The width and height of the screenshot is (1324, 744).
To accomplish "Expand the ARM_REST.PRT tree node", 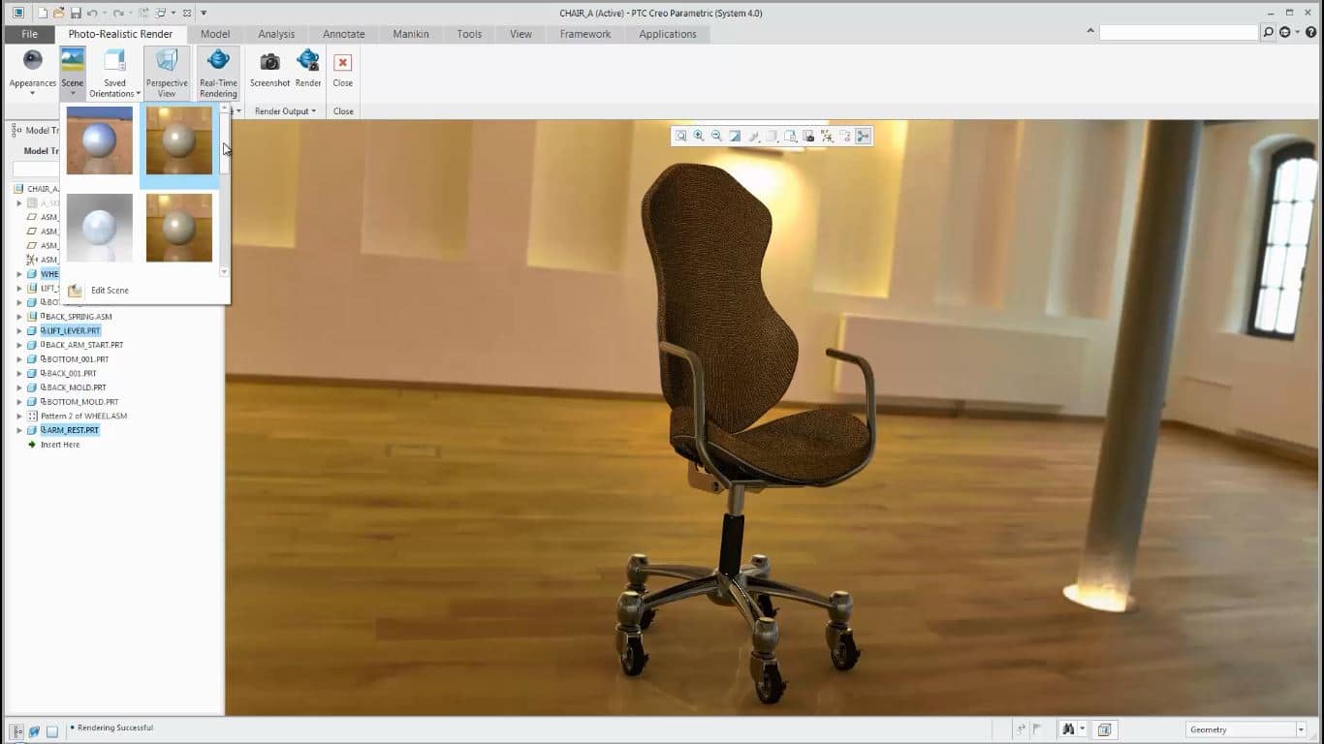I will click(x=19, y=430).
